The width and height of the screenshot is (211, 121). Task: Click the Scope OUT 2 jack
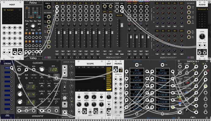pyautogui.click(x=96, y=112)
